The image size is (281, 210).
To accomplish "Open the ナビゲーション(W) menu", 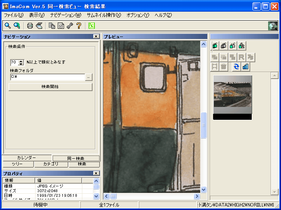I will (x=66, y=15).
